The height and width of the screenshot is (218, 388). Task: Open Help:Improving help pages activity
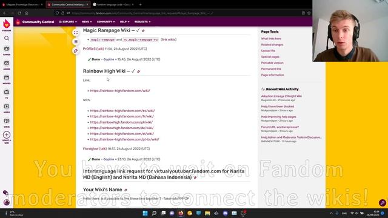[278, 117]
